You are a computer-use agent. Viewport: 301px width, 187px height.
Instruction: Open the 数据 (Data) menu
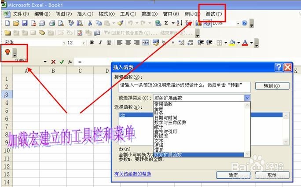[x=149, y=14]
